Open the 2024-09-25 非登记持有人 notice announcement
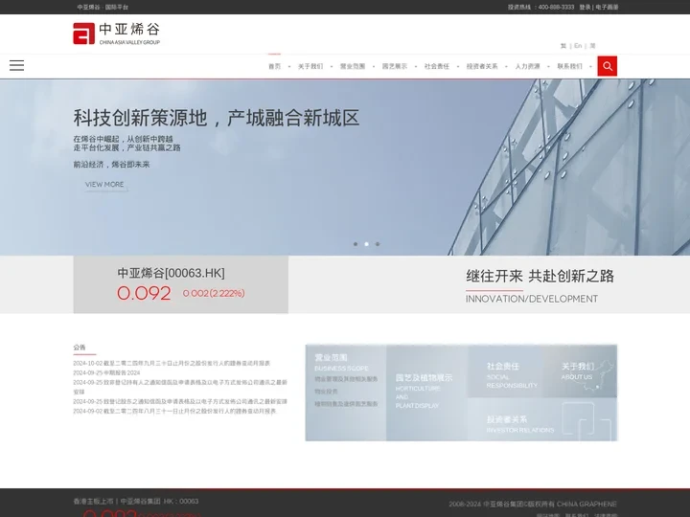 tap(180, 387)
